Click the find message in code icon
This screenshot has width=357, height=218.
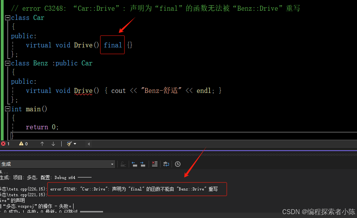click(123, 164)
